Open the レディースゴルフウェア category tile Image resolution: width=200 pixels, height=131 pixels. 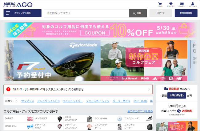pyautogui.click(x=78, y=126)
